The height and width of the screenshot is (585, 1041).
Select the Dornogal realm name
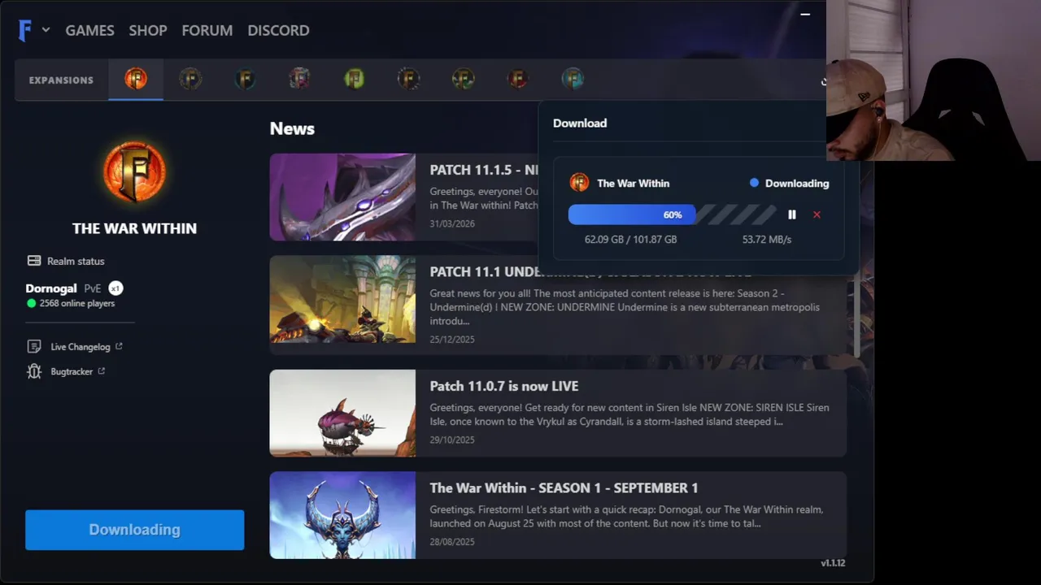tap(51, 288)
